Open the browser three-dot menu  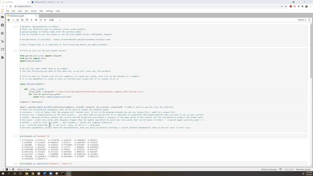click(311, 6)
